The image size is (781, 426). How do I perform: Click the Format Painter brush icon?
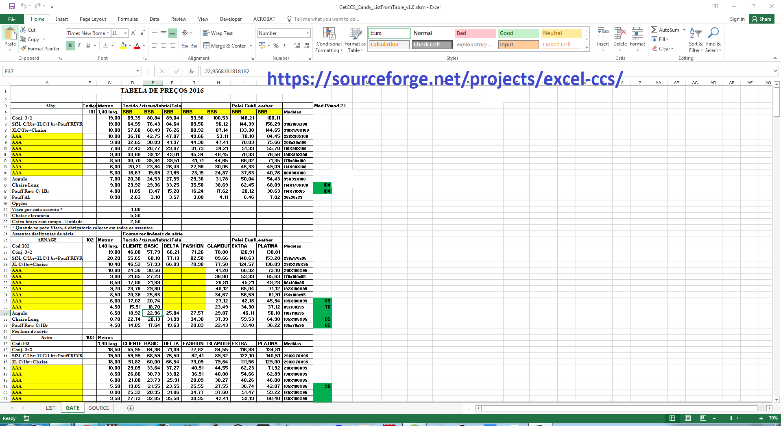(x=24, y=49)
